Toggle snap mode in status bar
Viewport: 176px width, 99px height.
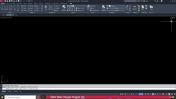point(128,94)
